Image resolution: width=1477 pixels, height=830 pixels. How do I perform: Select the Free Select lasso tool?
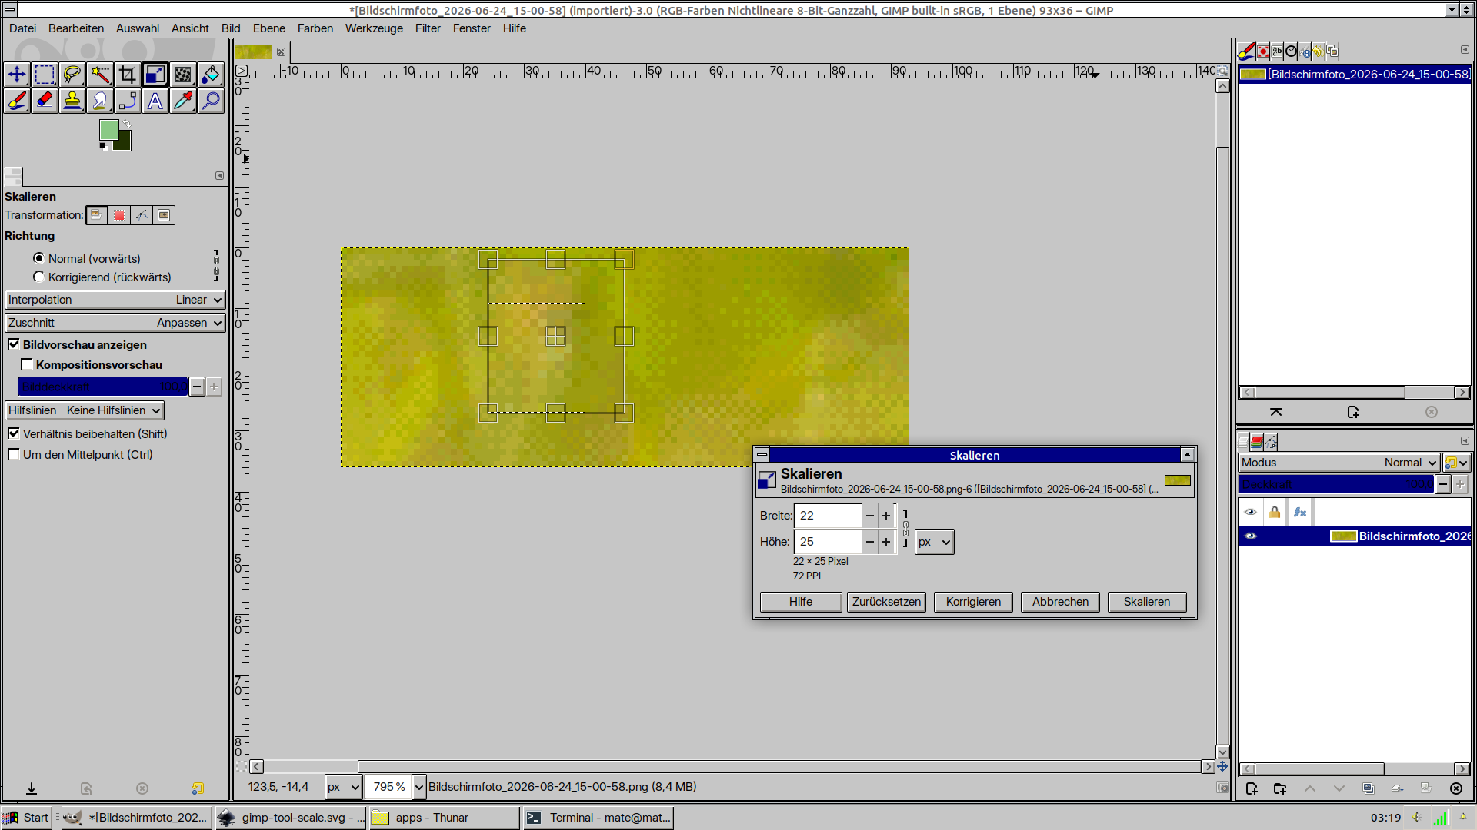[72, 75]
